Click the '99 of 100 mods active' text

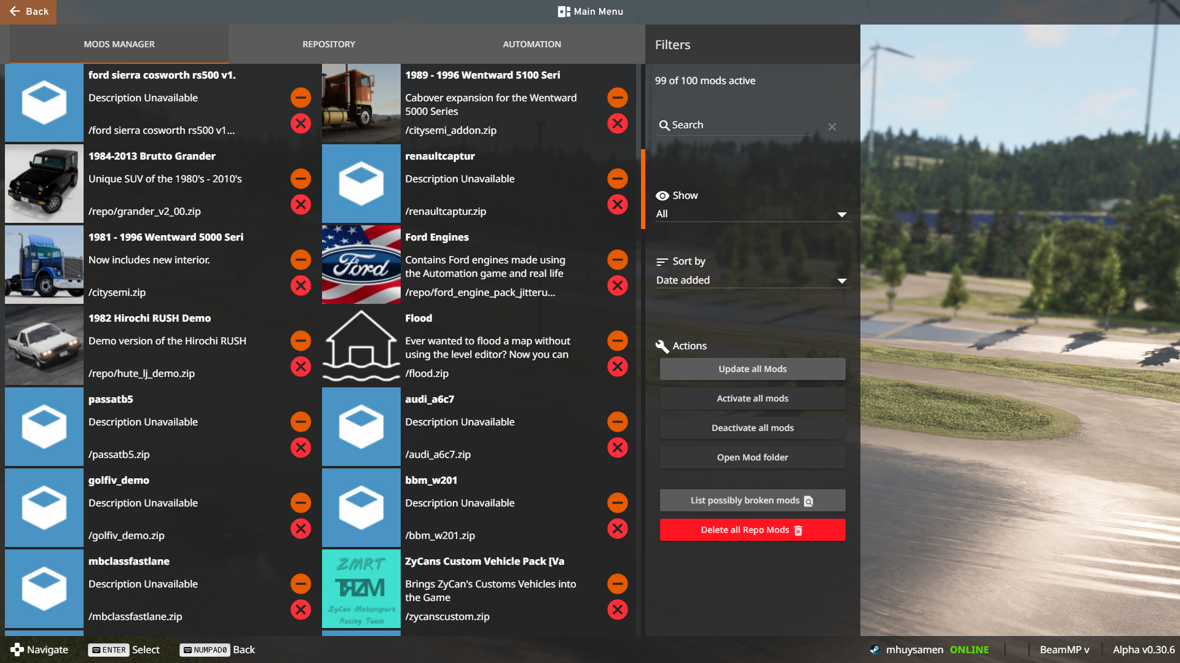[705, 80]
